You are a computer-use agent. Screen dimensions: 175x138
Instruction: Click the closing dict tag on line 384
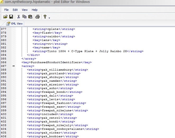34,55
